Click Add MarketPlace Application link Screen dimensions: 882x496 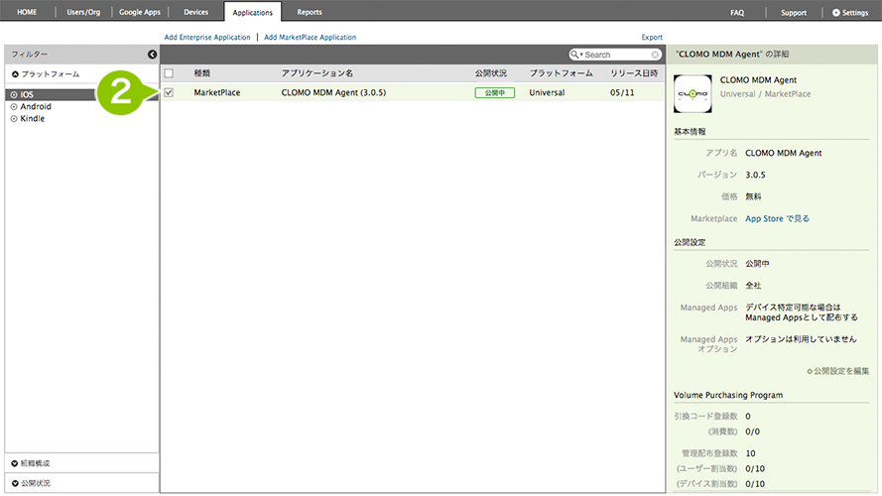point(310,37)
